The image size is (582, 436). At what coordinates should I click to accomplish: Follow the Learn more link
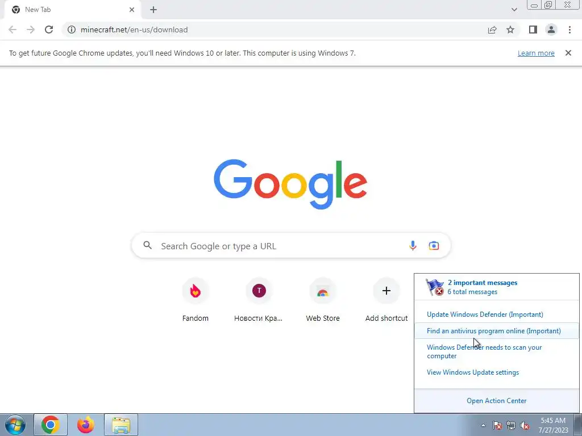pos(536,53)
